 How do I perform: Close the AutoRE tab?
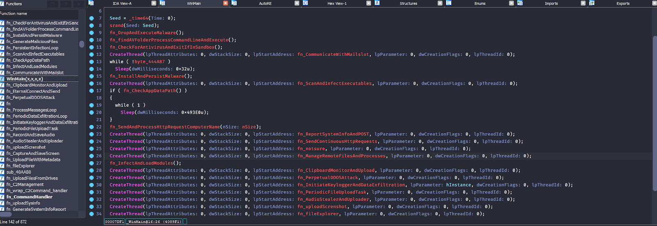[x=297, y=3]
